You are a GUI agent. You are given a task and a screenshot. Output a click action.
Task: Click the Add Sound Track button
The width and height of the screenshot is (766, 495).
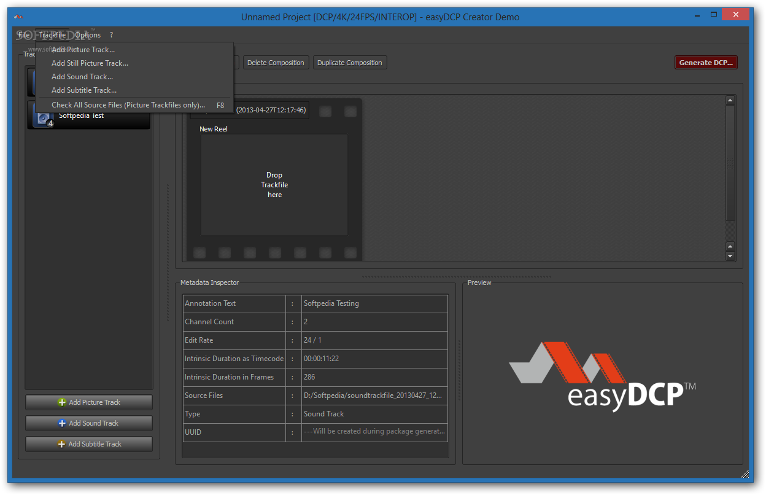89,423
